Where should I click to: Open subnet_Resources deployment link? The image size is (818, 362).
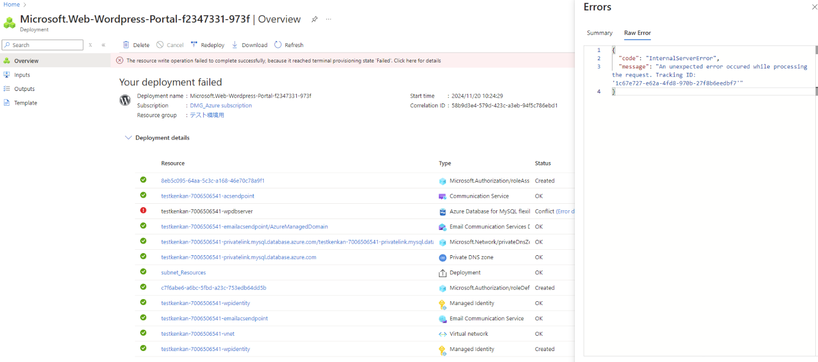(x=183, y=273)
